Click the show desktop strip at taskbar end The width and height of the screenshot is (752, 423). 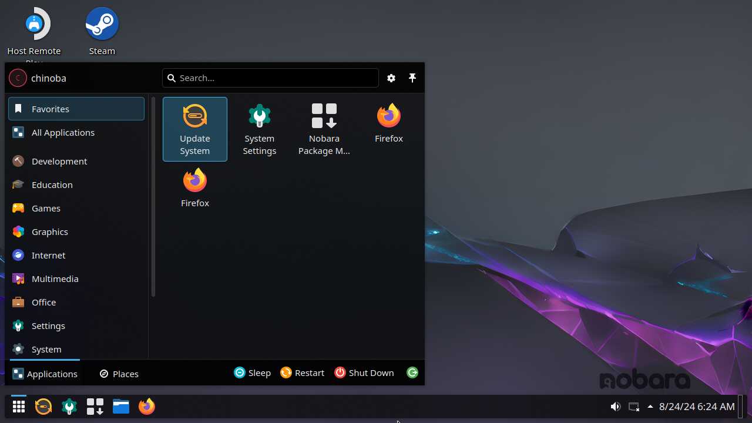pyautogui.click(x=741, y=406)
